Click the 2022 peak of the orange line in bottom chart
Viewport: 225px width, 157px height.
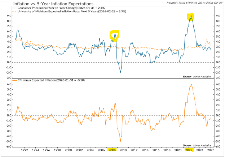tap(191, 85)
